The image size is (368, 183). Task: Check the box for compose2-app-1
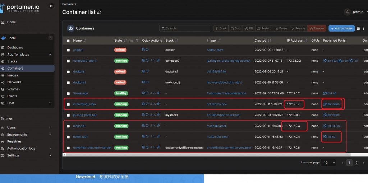point(68,61)
